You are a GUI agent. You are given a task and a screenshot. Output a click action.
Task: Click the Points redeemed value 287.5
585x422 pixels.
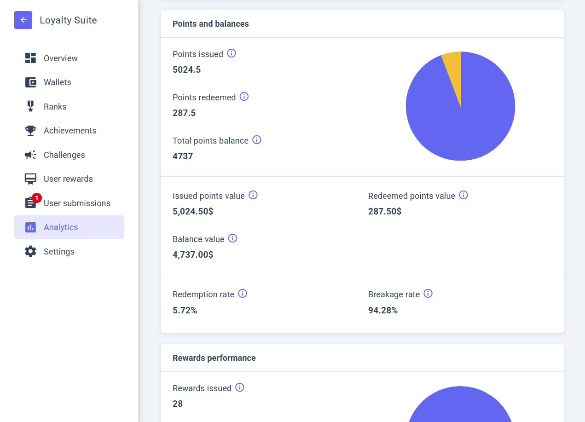point(184,113)
